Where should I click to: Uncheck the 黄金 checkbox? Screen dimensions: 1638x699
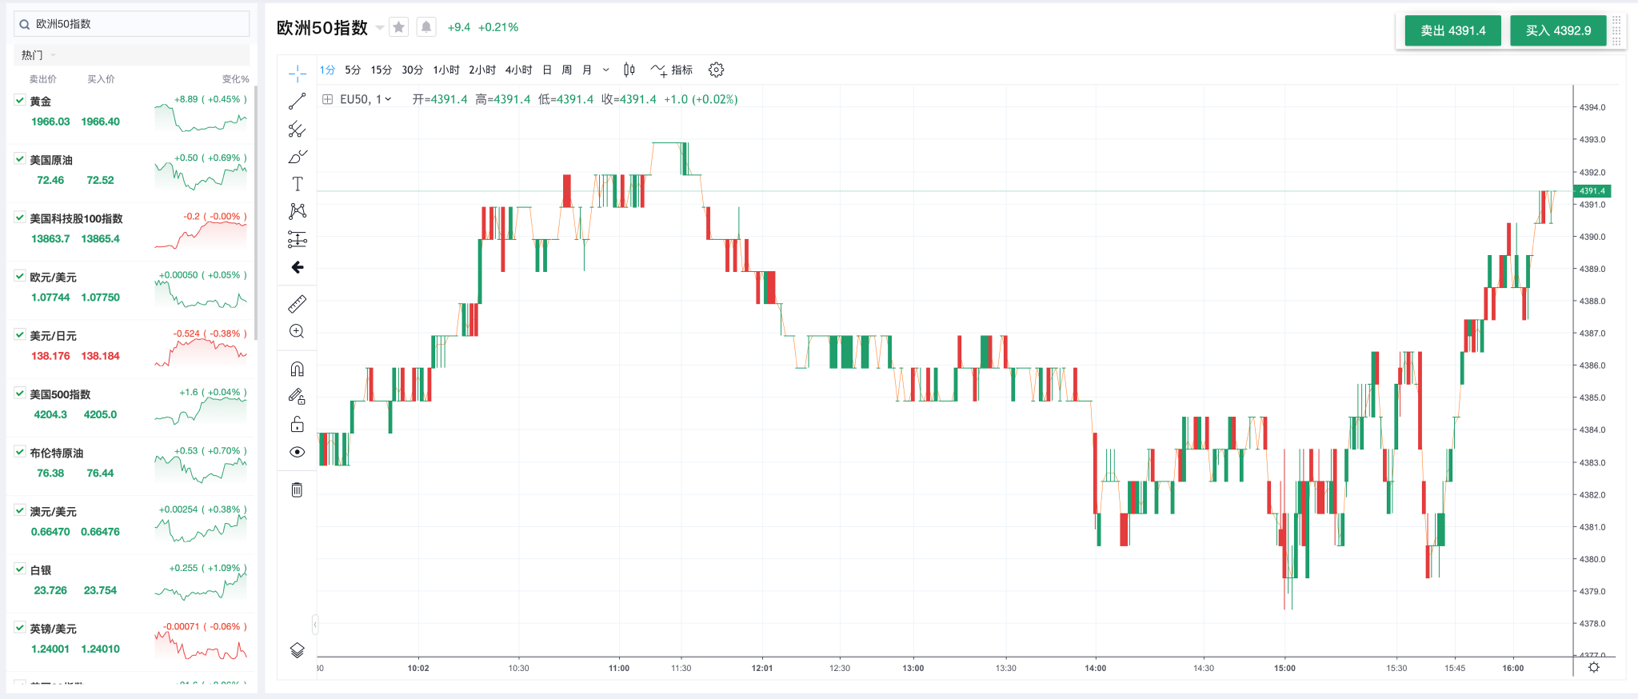(x=20, y=101)
